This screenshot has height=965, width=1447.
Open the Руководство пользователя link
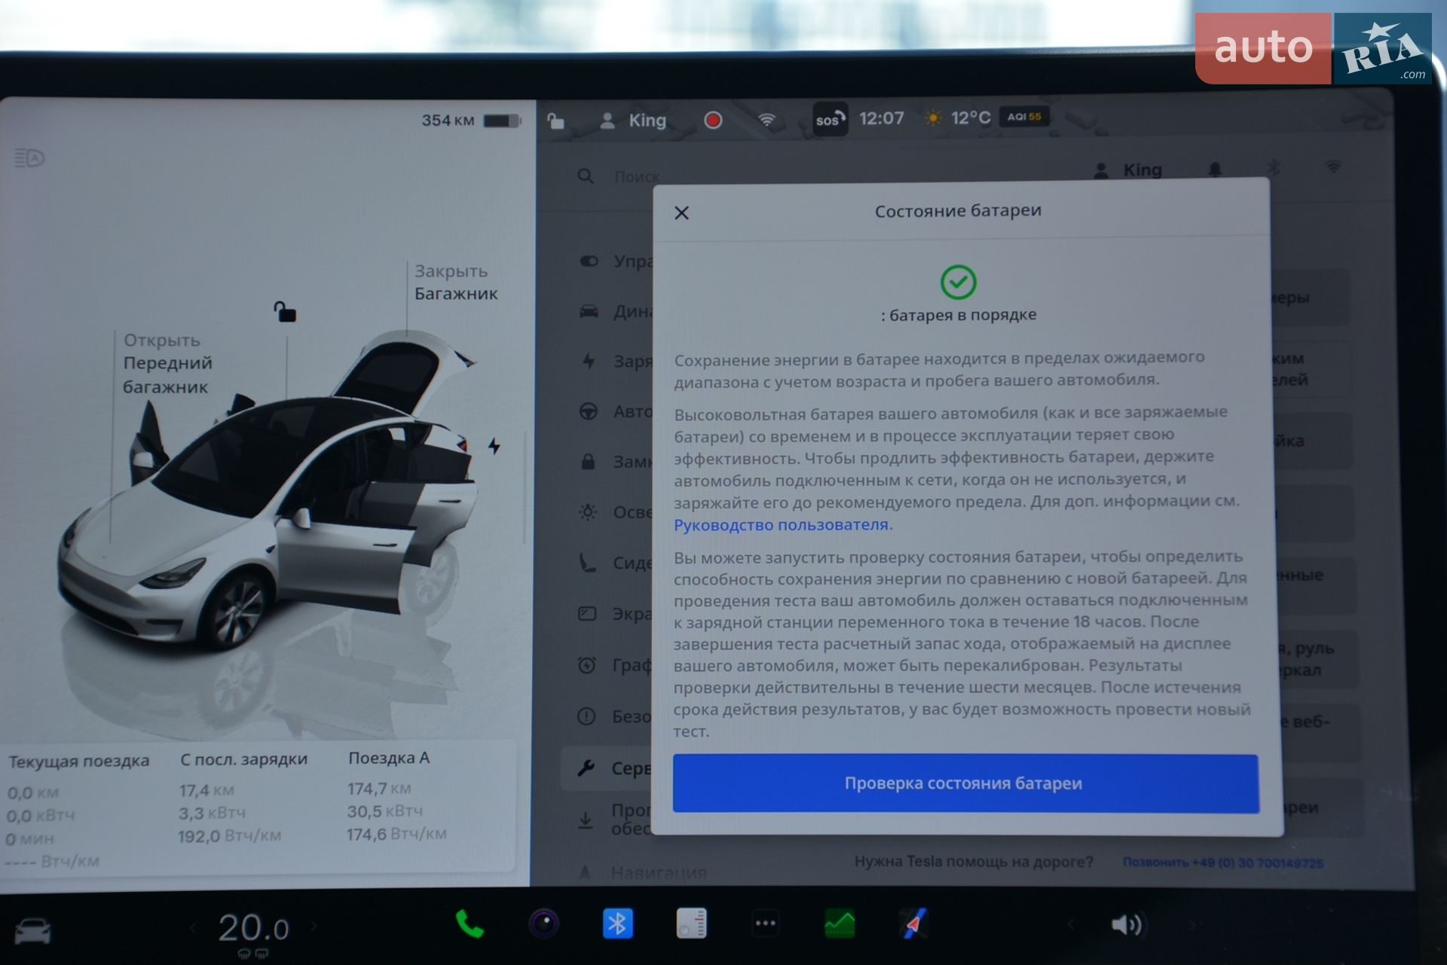point(781,525)
